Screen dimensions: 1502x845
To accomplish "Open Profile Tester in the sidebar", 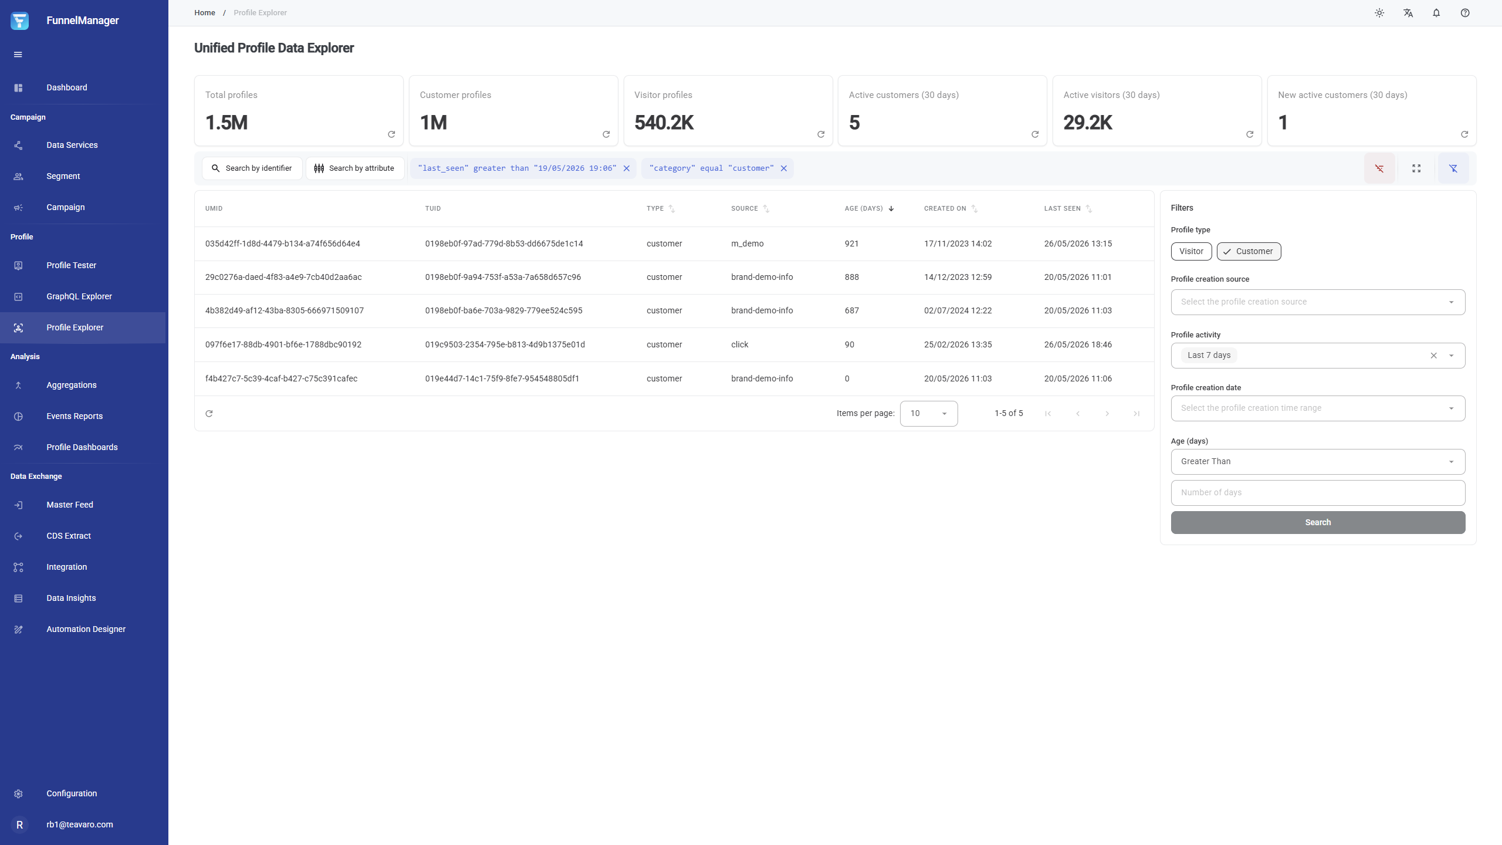I will pyautogui.click(x=83, y=266).
